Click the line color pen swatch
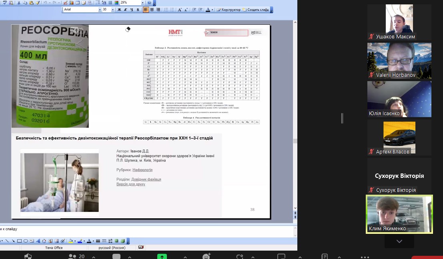This screenshot has height=259, width=443. pos(80,241)
